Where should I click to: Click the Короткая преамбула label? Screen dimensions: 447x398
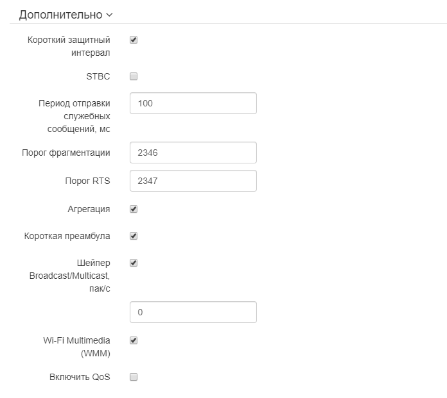67,236
